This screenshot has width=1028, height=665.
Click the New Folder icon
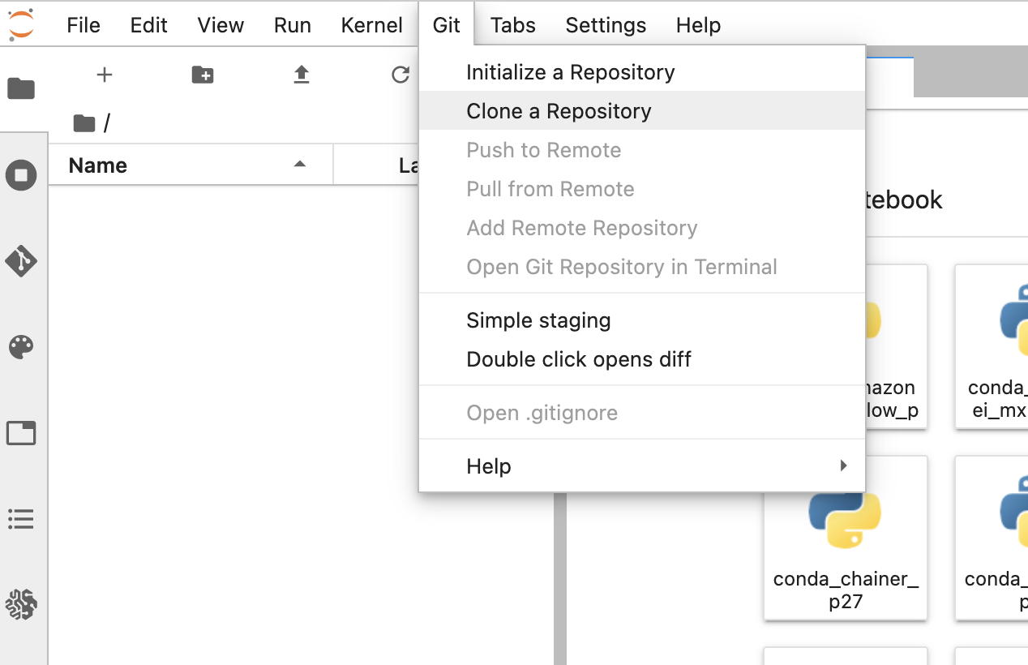(203, 75)
